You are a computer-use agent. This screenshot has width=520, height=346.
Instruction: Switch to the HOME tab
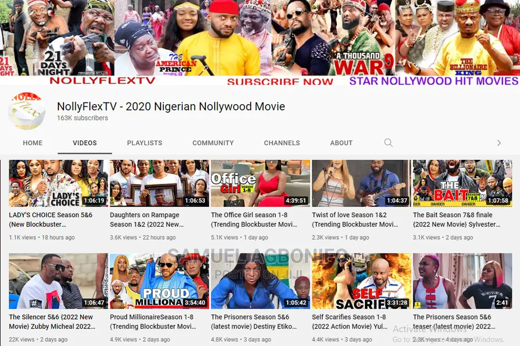click(x=33, y=143)
